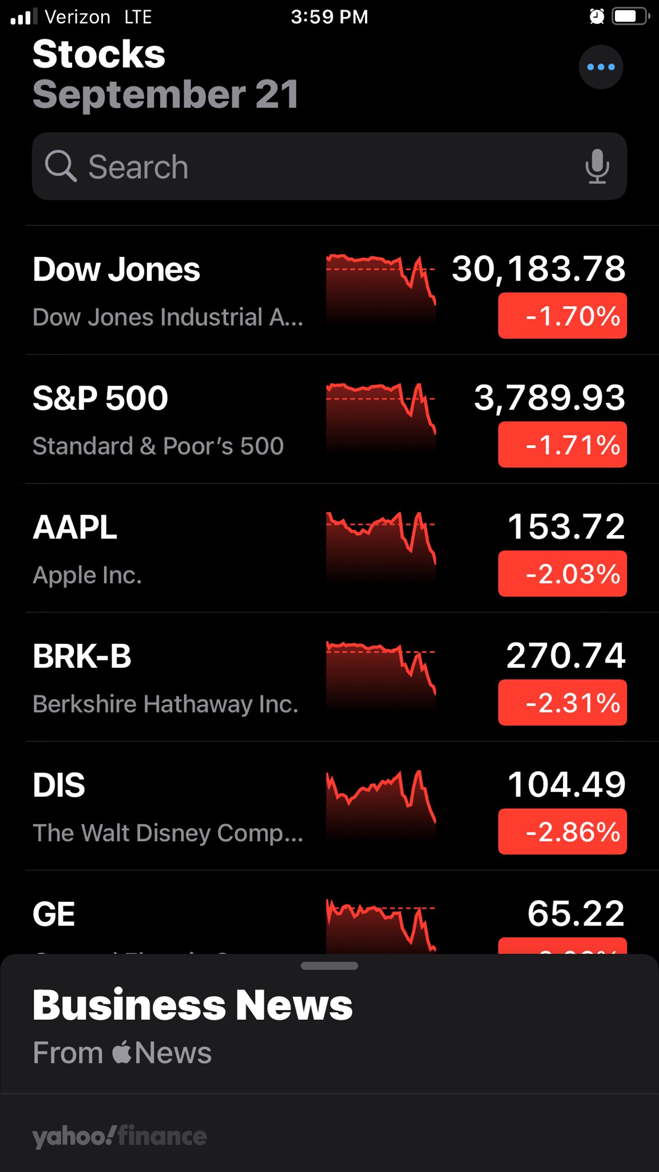Tap the battery status indicator

click(x=630, y=17)
